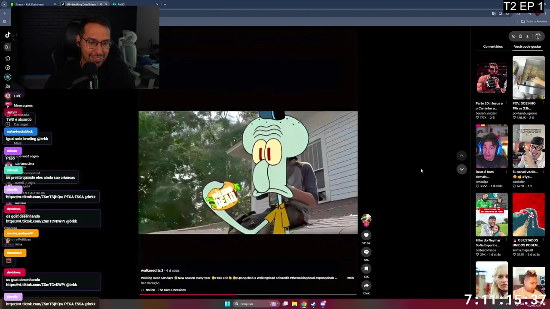550x309 pixels.
Task: Open the Explore compass icon in sidebar
Action: click(x=7, y=67)
